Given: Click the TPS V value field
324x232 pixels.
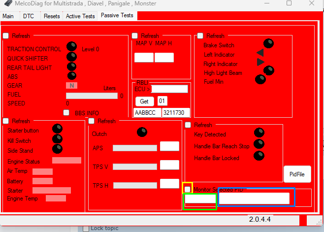Looking at the screenshot, I should pos(169,165).
